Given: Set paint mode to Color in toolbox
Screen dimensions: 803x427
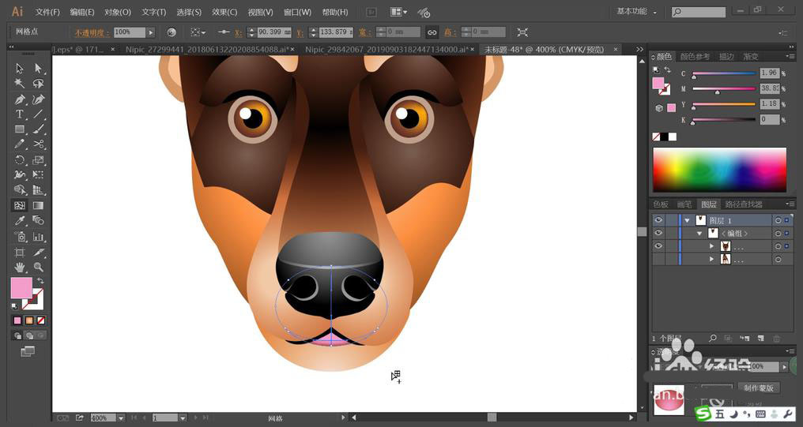Looking at the screenshot, I should (17, 320).
